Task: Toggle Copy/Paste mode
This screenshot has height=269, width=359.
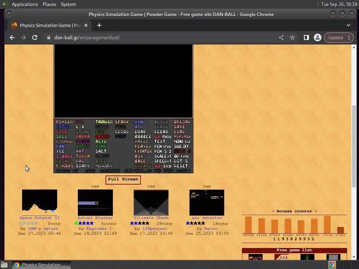Action: pos(163,137)
